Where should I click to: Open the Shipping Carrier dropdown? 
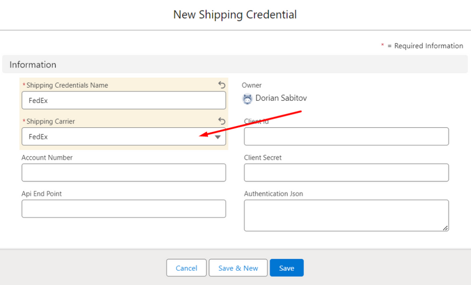coord(124,137)
